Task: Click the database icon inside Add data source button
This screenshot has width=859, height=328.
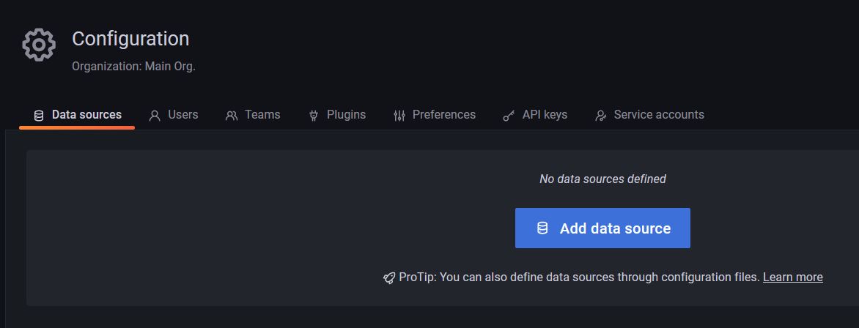Action: [542, 228]
